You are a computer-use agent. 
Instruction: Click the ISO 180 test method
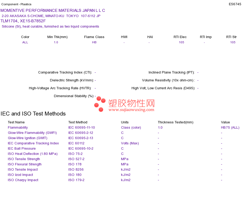75,175
